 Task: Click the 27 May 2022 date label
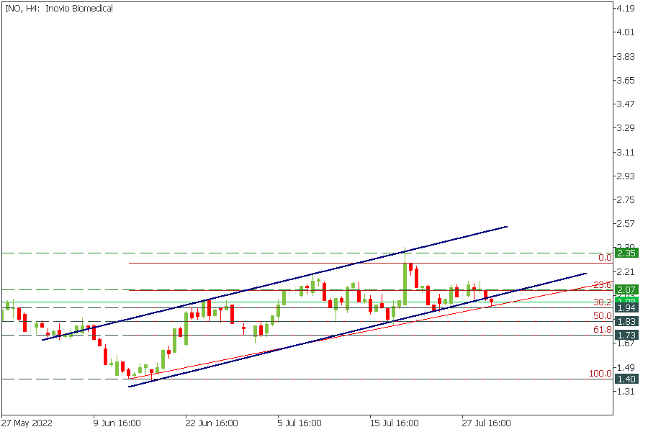point(27,423)
